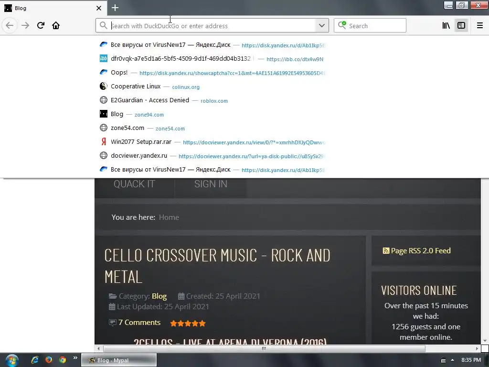Screen dimensions: 489x367
Task: Open Cello Crossover Music article title
Action: click(x=217, y=266)
